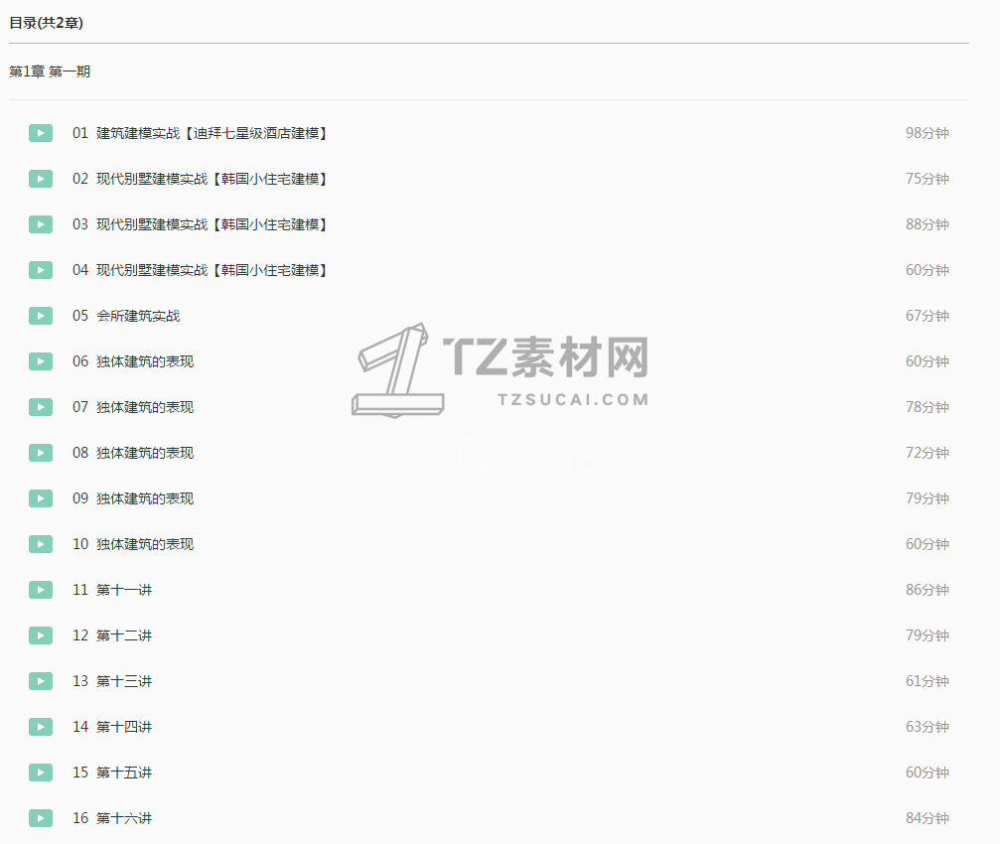The width and height of the screenshot is (1000, 844).
Task: Select lesson title 第十一讲
Action: click(x=124, y=590)
